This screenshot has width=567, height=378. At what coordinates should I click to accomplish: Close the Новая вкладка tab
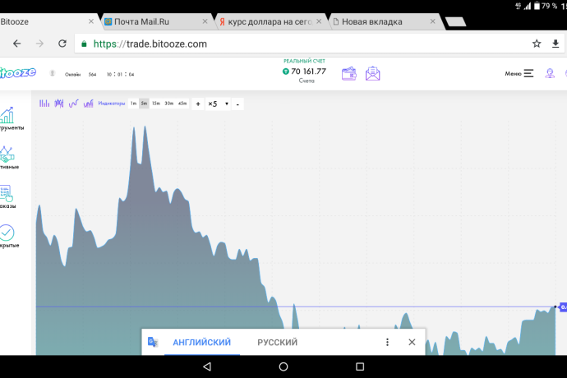432,21
